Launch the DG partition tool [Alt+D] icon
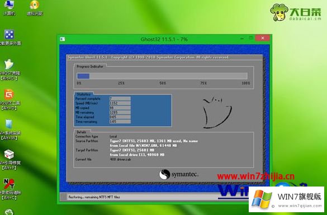The width and height of the screenshot is (327, 215). click(x=10, y=100)
